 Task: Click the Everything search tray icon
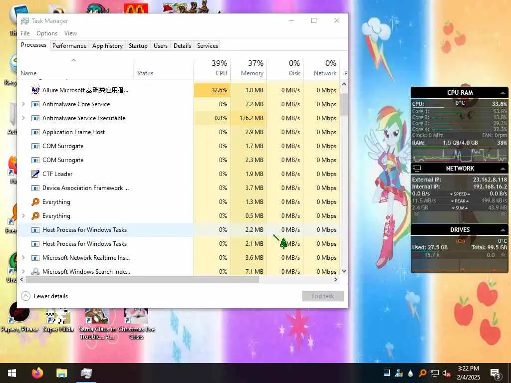(422, 373)
